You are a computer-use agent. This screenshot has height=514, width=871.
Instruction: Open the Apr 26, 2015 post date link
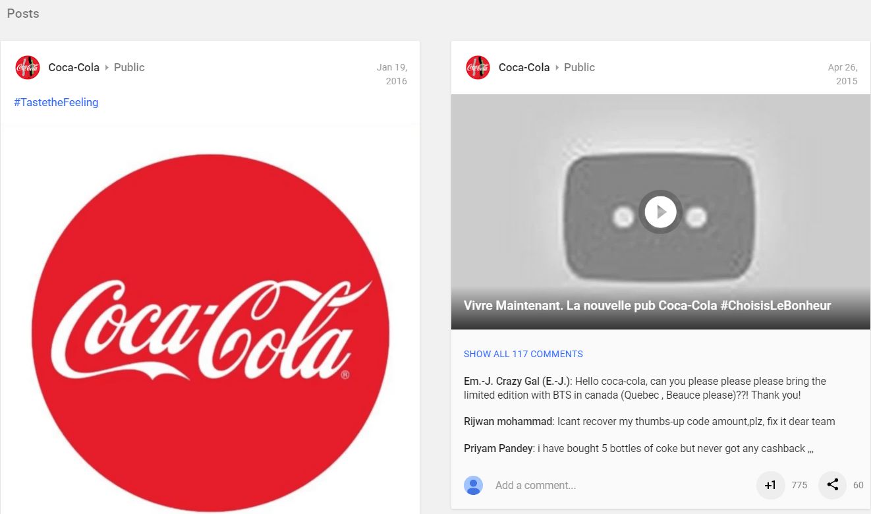pyautogui.click(x=843, y=74)
